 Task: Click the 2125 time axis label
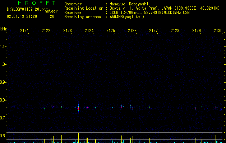pyautogui.click(x=111, y=31)
